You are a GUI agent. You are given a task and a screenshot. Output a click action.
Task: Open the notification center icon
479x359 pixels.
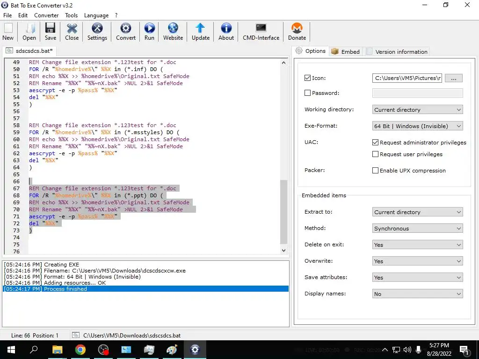coord(464,350)
